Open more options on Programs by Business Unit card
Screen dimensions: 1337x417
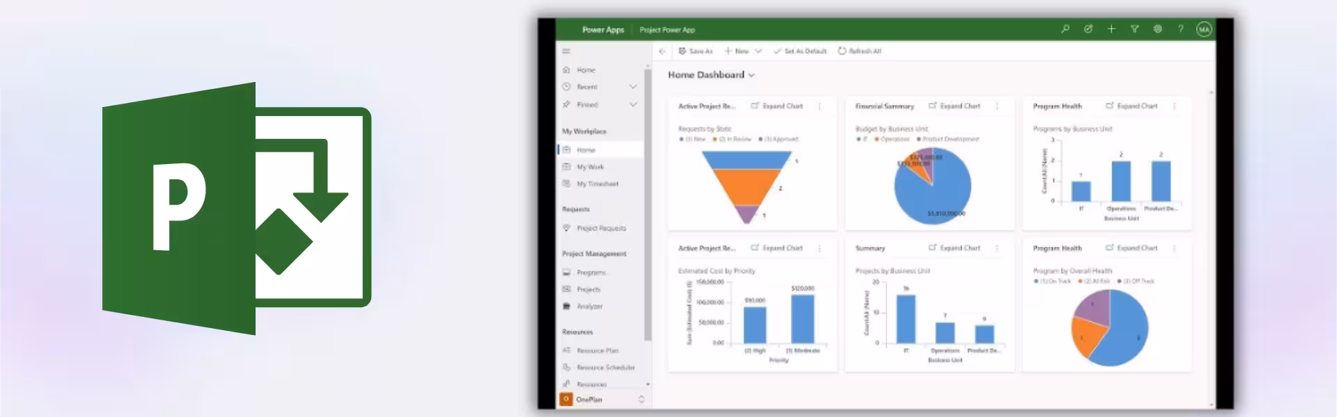click(1175, 106)
